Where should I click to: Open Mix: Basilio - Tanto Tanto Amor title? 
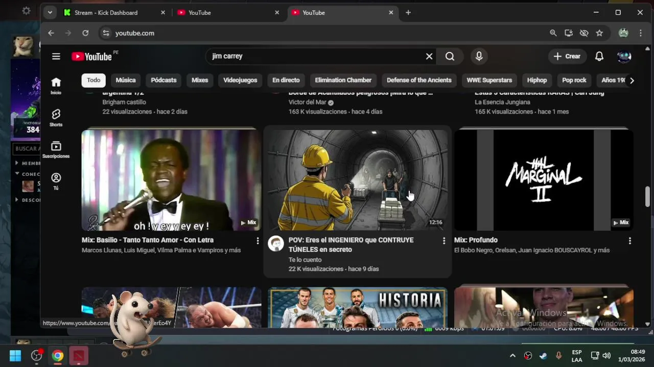coord(148,240)
